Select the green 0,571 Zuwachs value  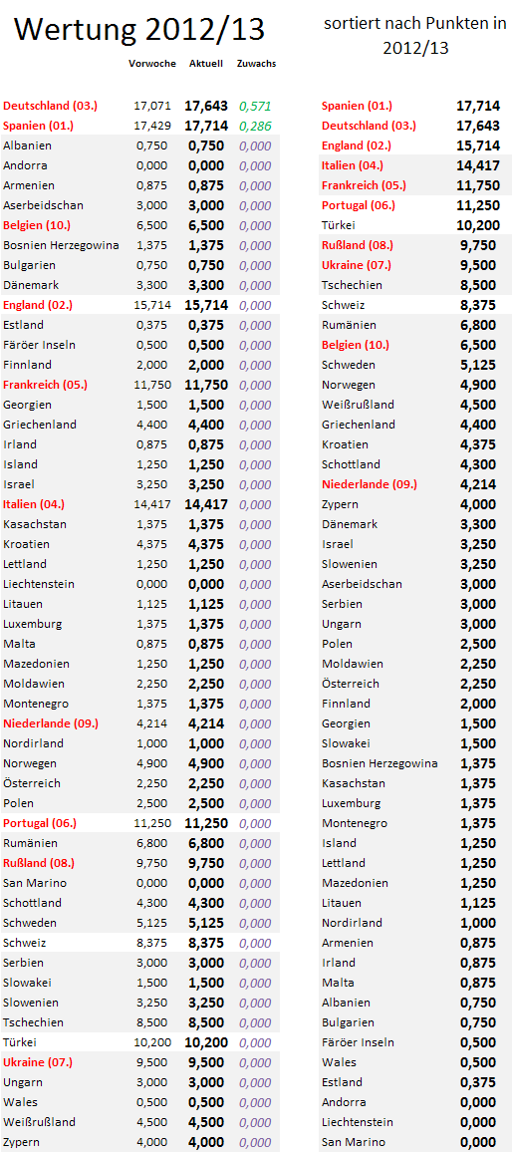point(254,106)
